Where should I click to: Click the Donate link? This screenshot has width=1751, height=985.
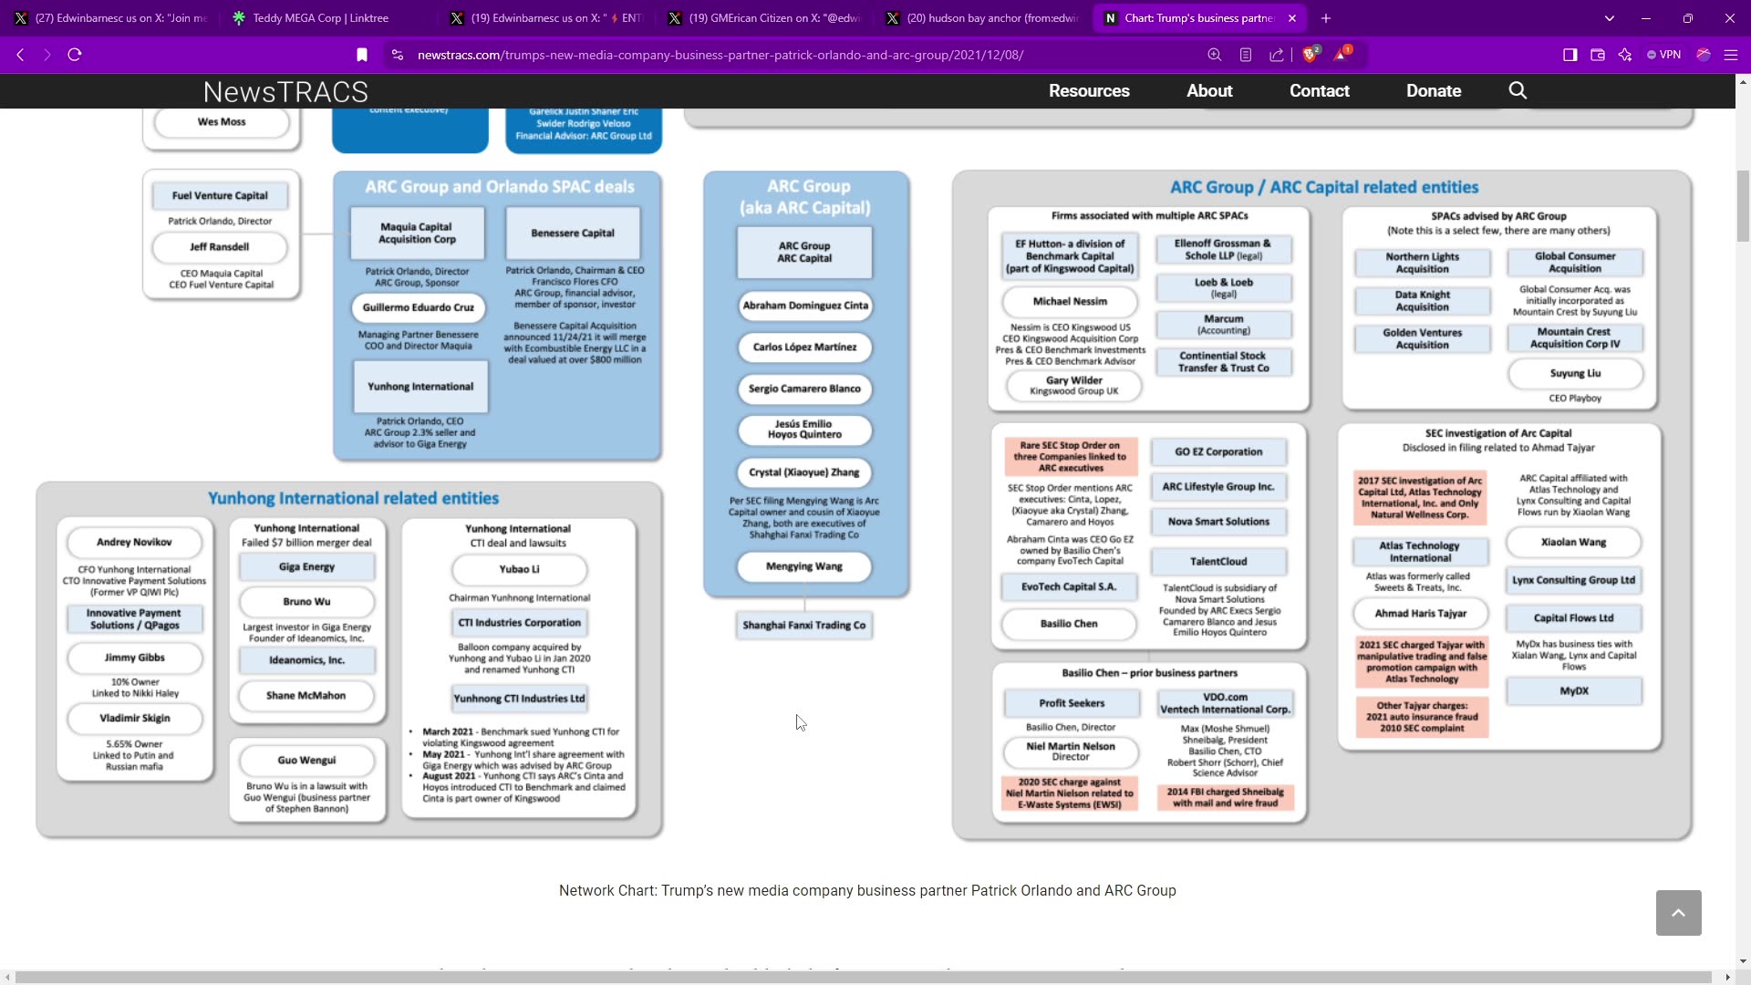pos(1434,90)
